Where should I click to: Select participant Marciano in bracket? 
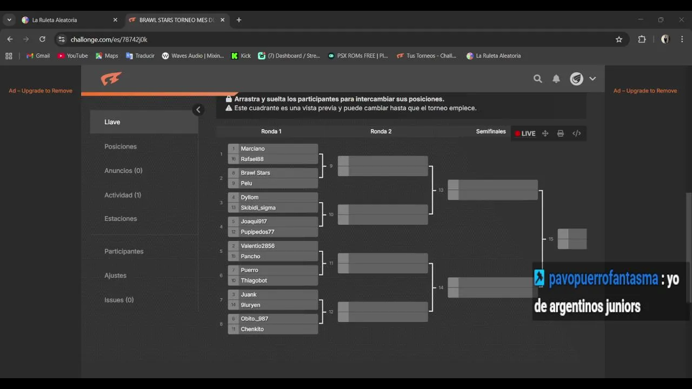[x=273, y=149]
